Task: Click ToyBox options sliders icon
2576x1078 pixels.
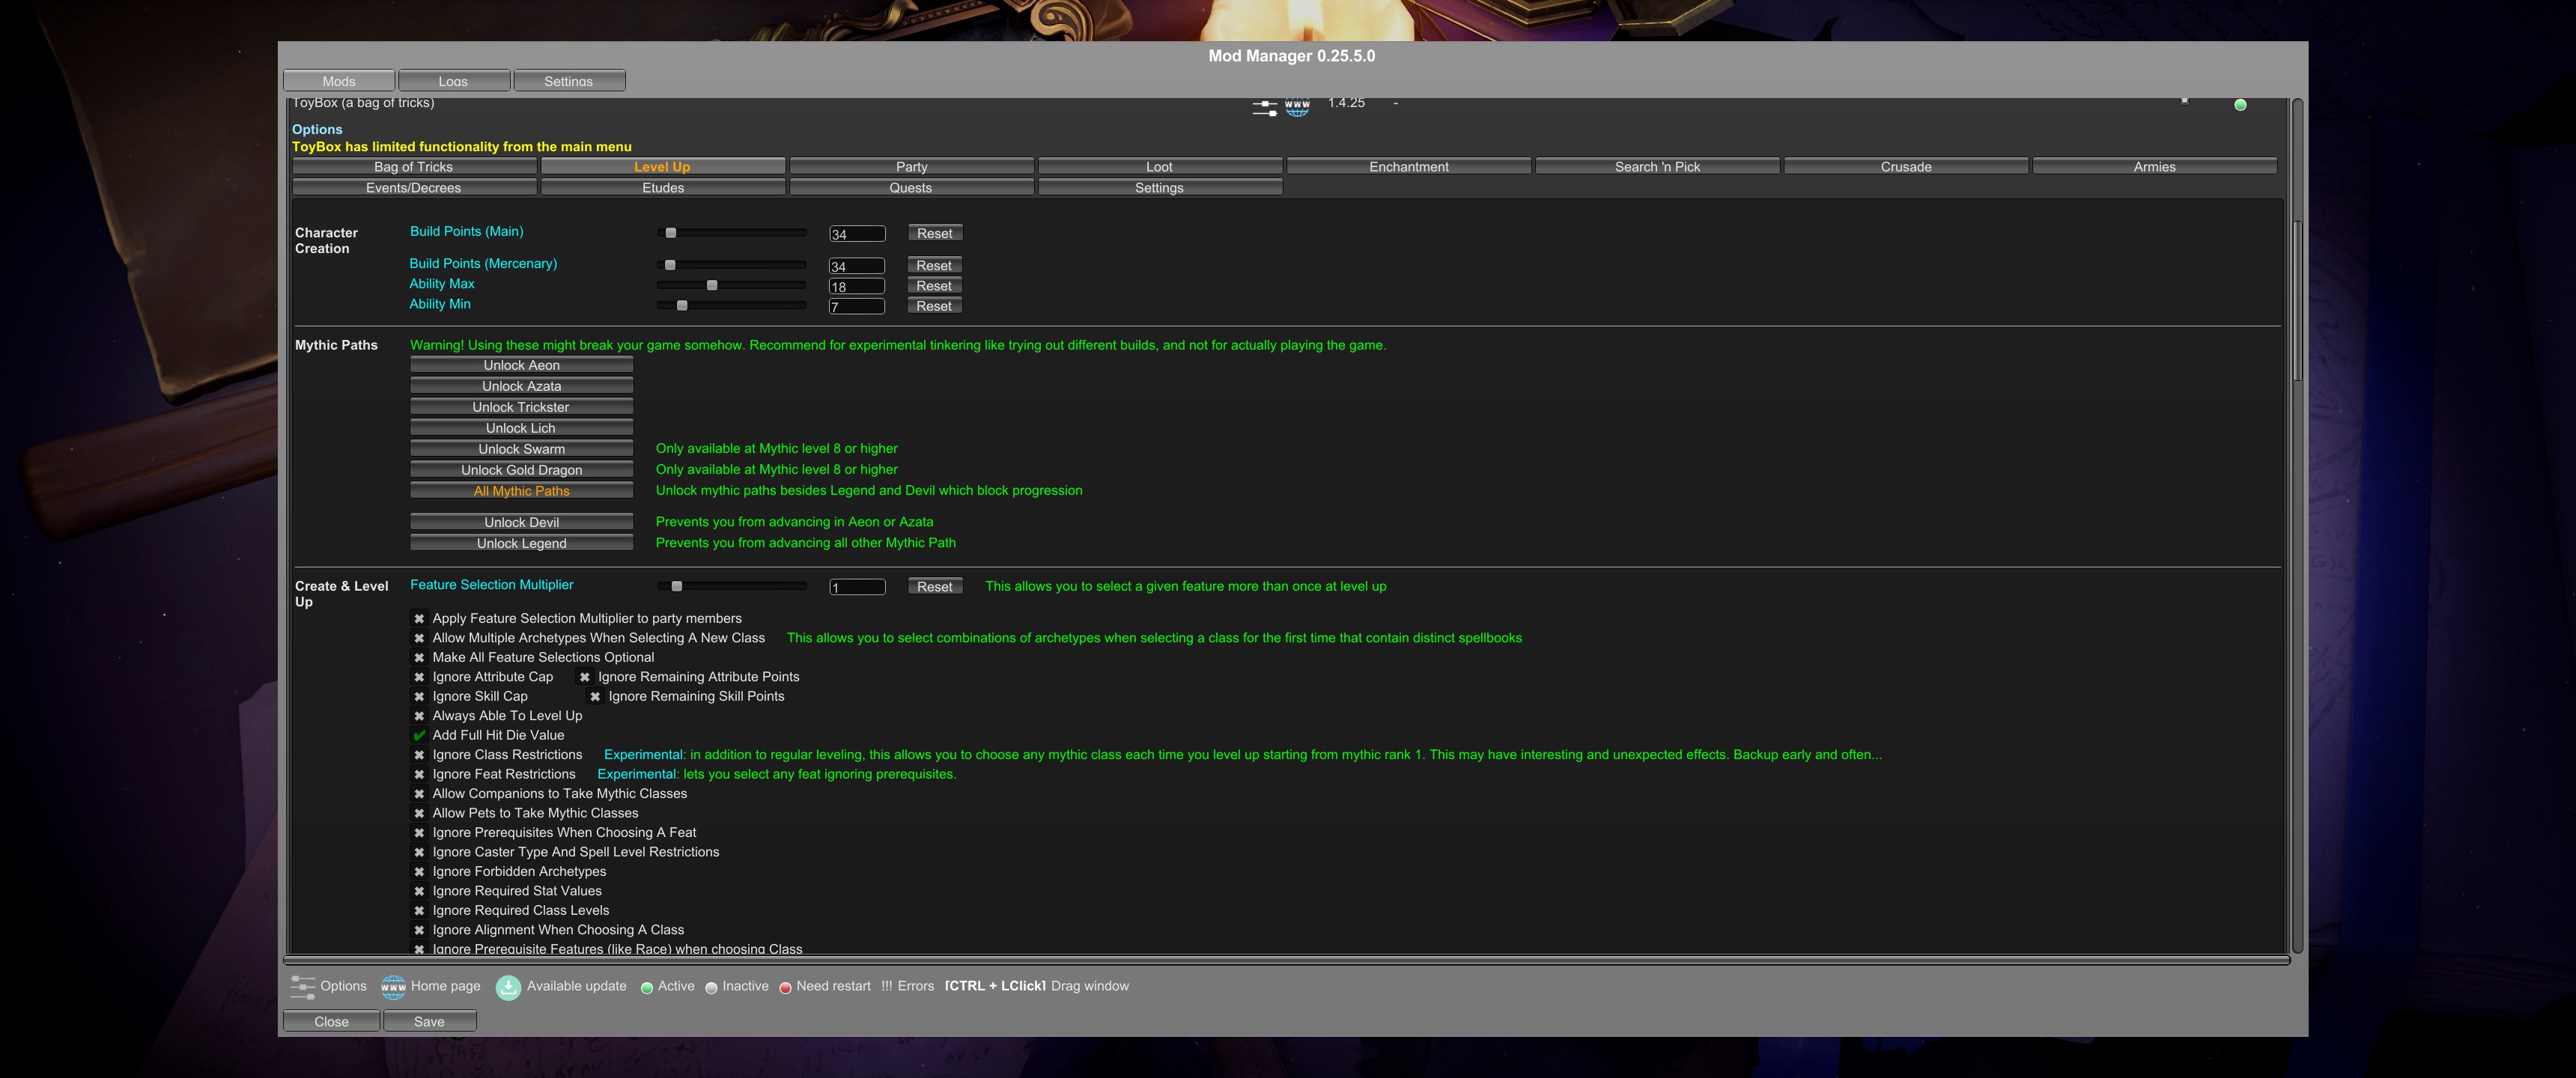Action: pos(1264,106)
